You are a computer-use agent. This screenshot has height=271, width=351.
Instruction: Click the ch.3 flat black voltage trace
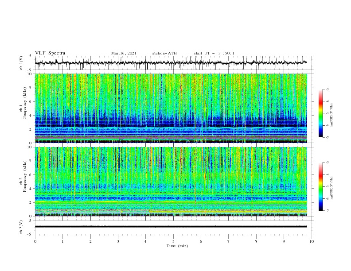point(171,227)
